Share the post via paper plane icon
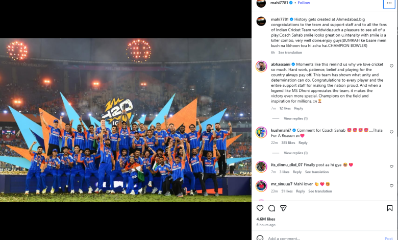The height and width of the screenshot is (240, 398). click(283, 208)
